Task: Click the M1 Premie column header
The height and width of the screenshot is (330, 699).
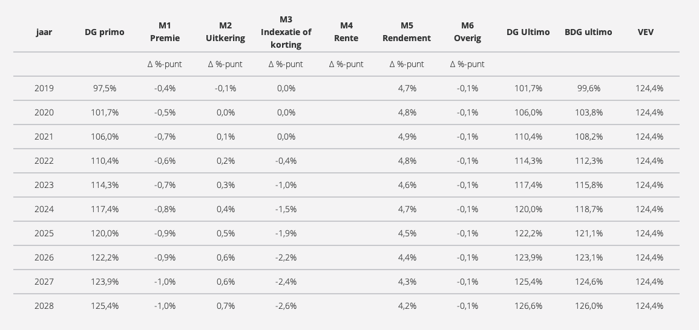Action: click(x=165, y=32)
